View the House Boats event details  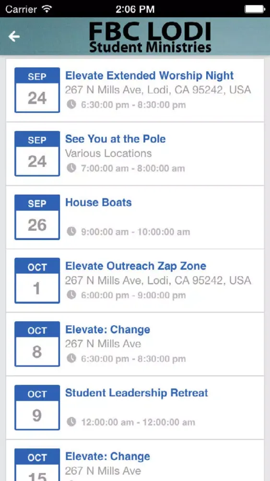(98, 203)
